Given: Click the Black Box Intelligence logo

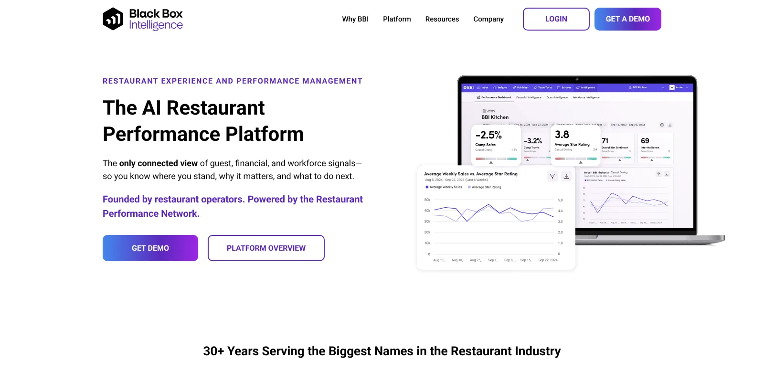Looking at the screenshot, I should pyautogui.click(x=143, y=19).
